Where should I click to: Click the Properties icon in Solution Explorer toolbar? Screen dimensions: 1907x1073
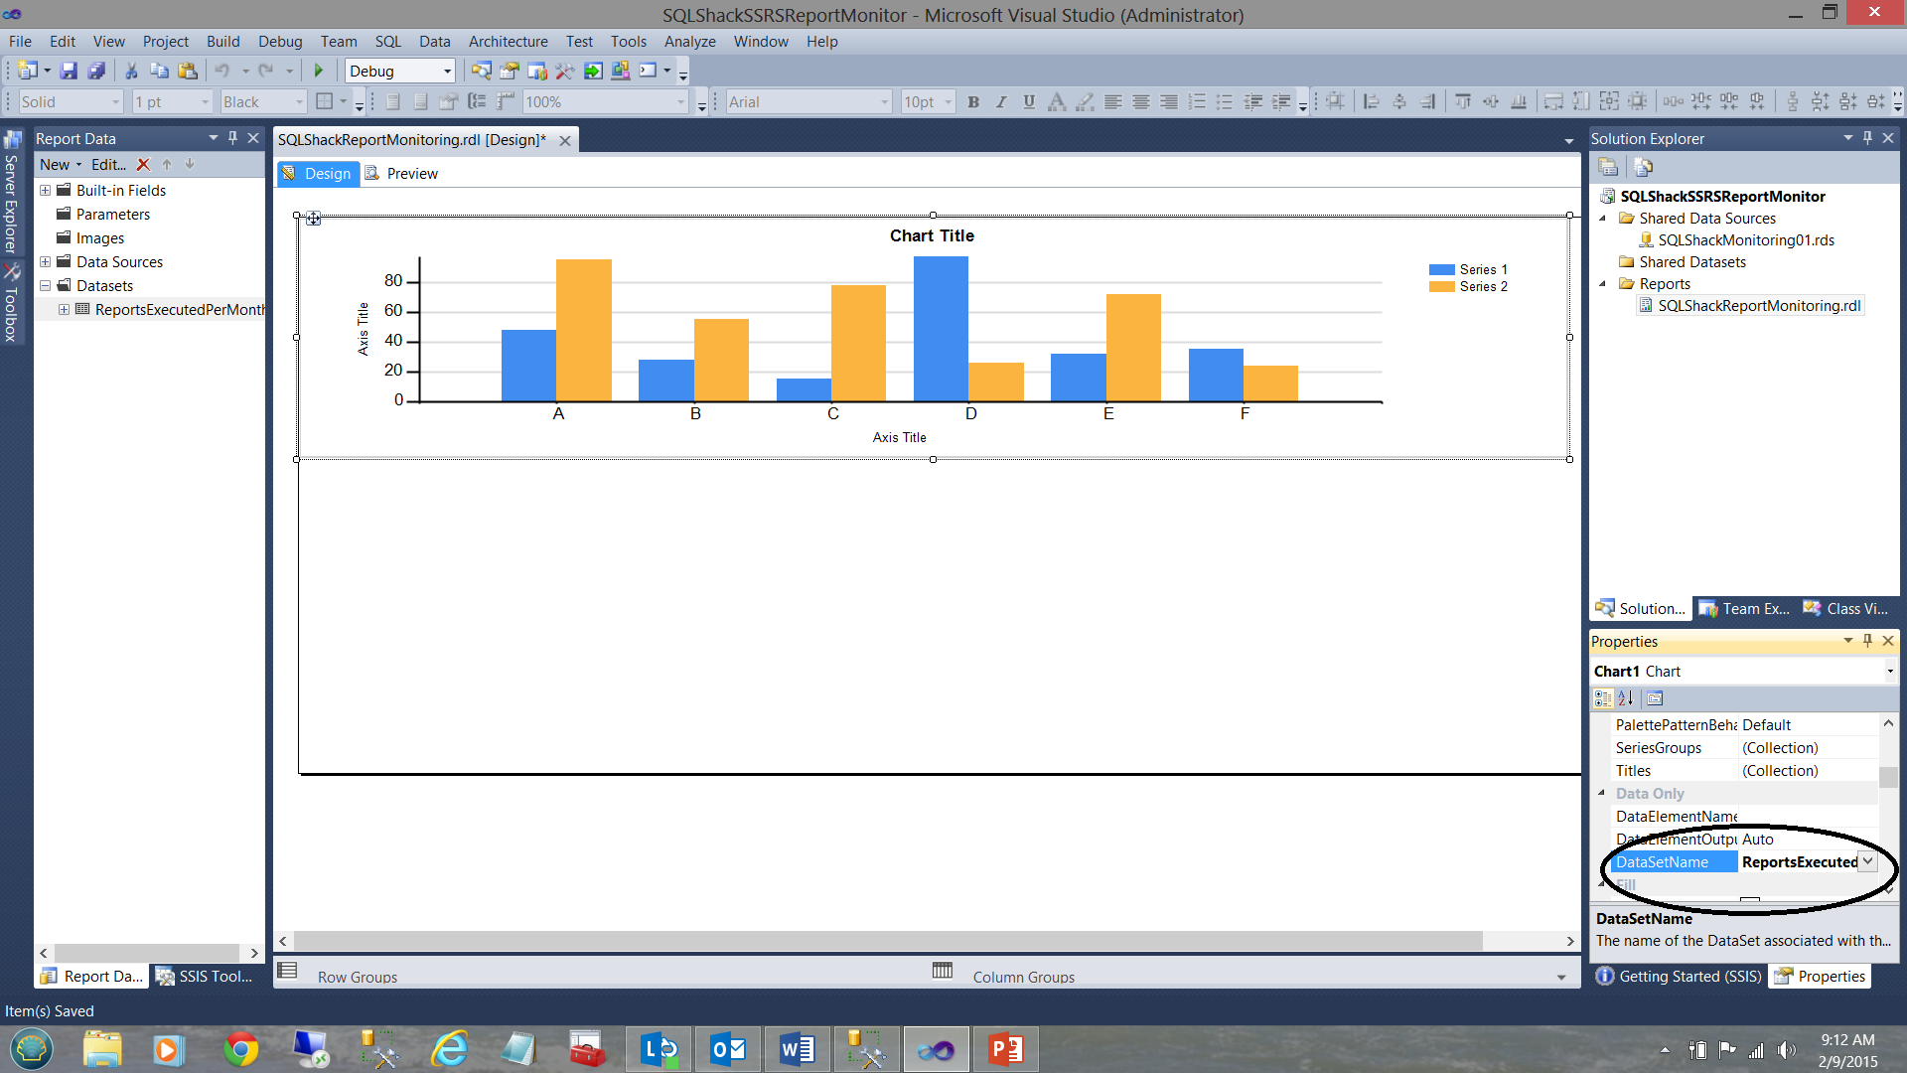(x=1608, y=167)
